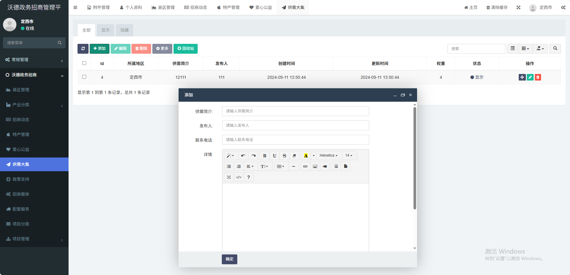Click the yellow text highlight color button
Image resolution: width=570 pixels, height=275 pixels.
click(x=306, y=156)
